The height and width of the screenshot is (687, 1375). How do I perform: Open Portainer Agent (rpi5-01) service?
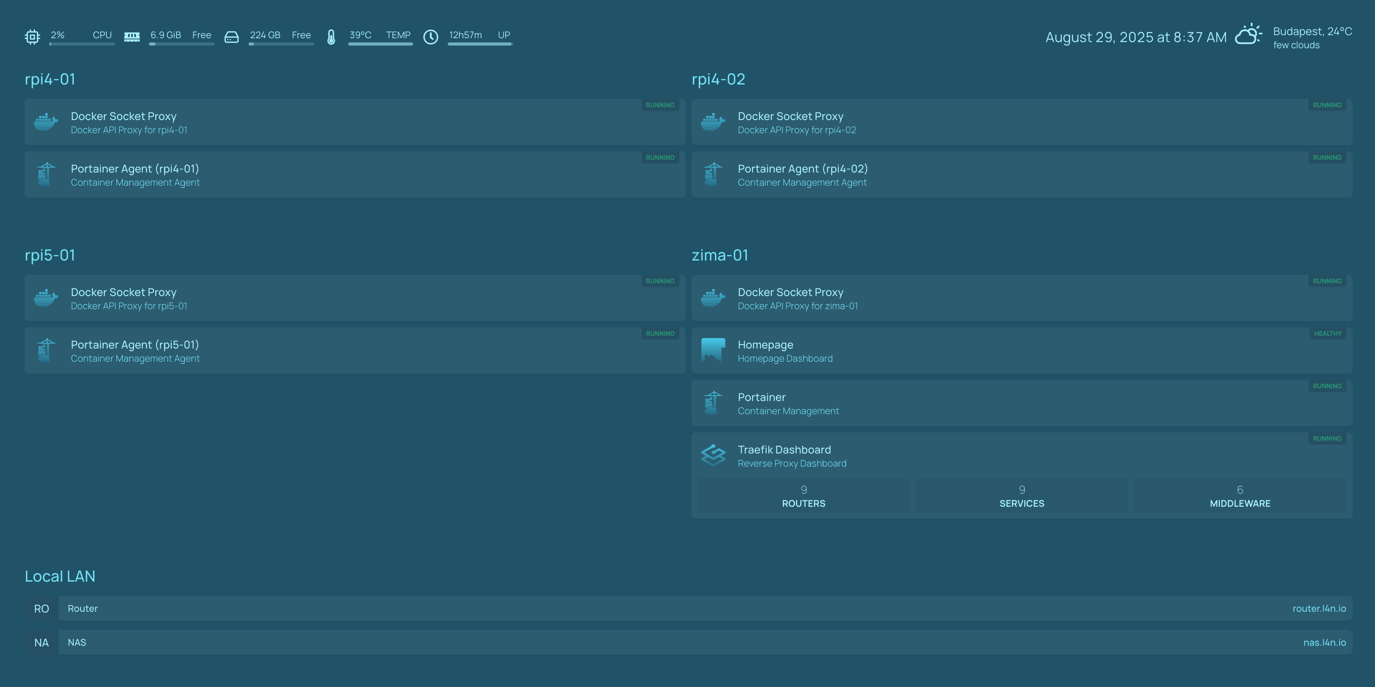[x=355, y=351]
